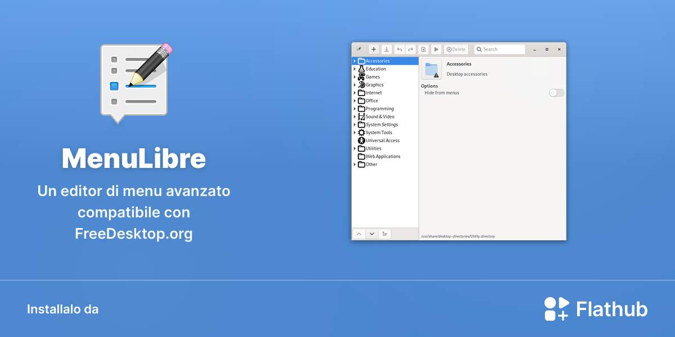Select the Internet category label
The image size is (675, 337).
coord(373,93)
